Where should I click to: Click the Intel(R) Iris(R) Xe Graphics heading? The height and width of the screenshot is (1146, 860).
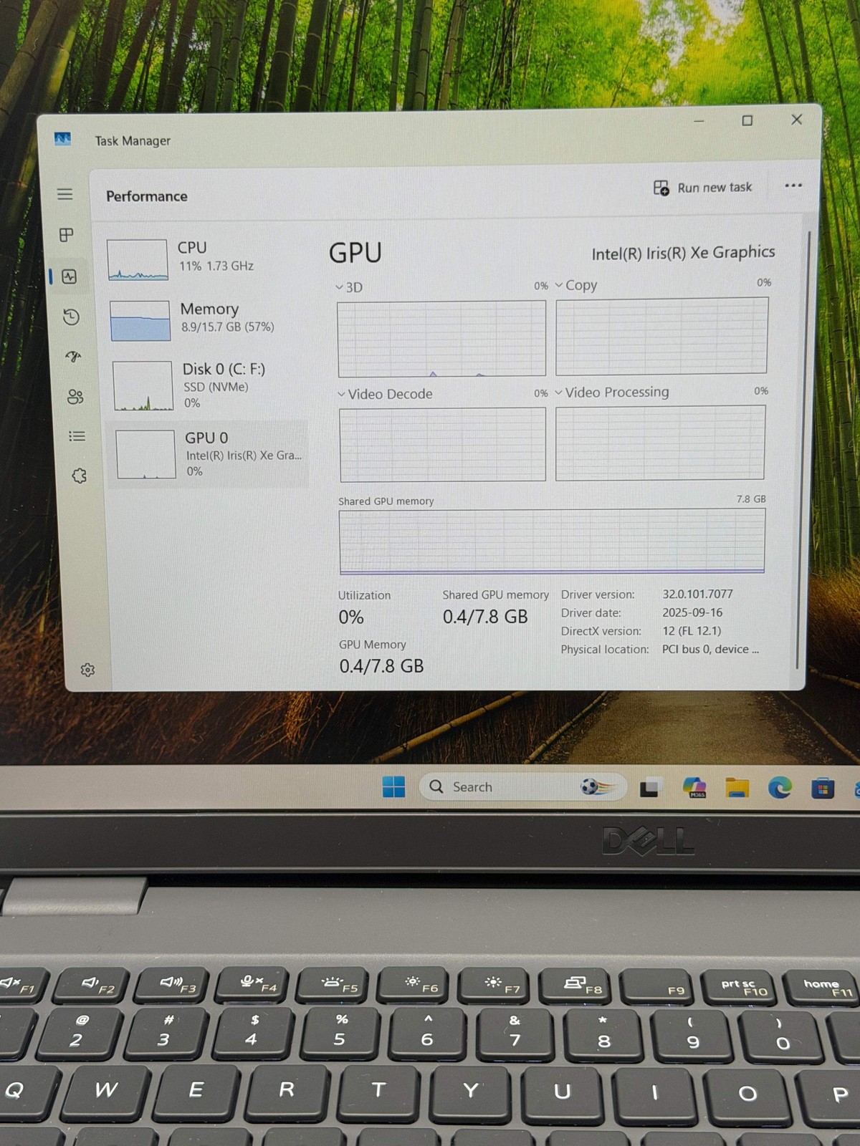point(683,252)
